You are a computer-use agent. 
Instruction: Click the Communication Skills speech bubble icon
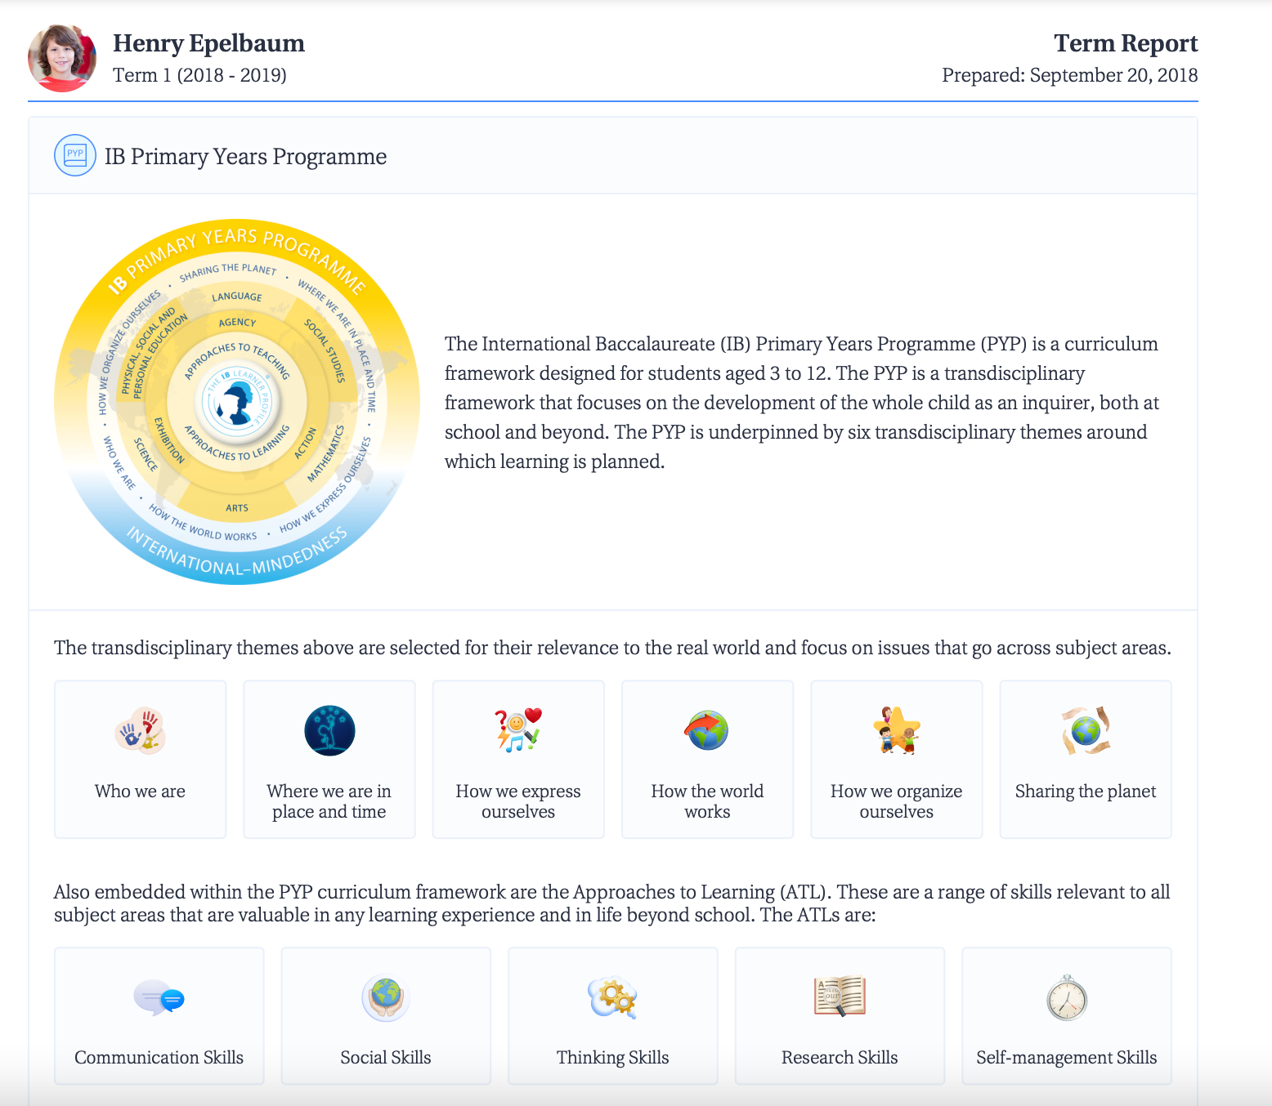tap(159, 997)
